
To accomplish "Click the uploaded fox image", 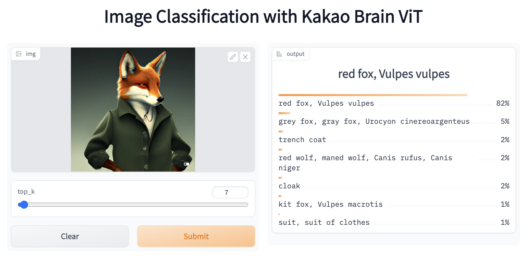I will tap(133, 109).
